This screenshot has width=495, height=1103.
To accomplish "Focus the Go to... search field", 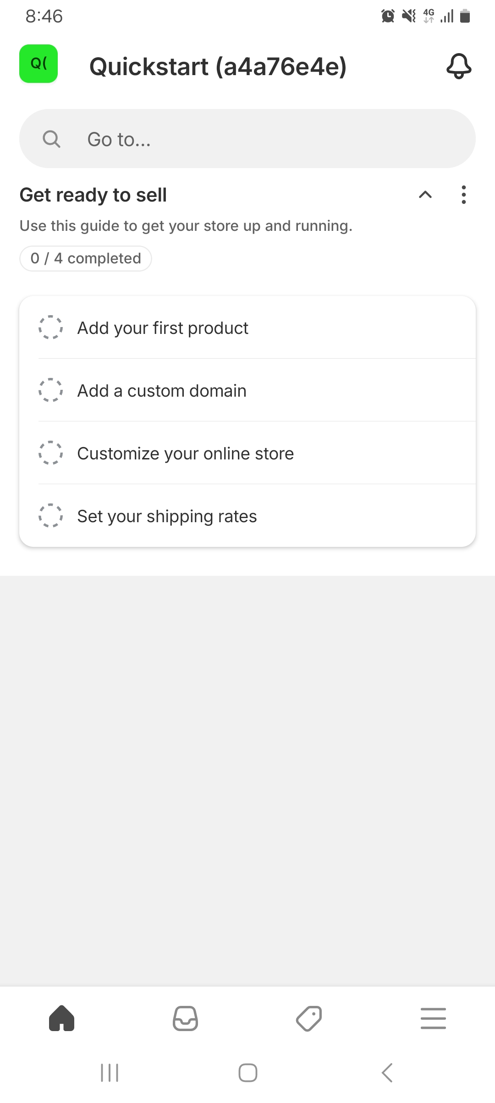I will [266, 139].
